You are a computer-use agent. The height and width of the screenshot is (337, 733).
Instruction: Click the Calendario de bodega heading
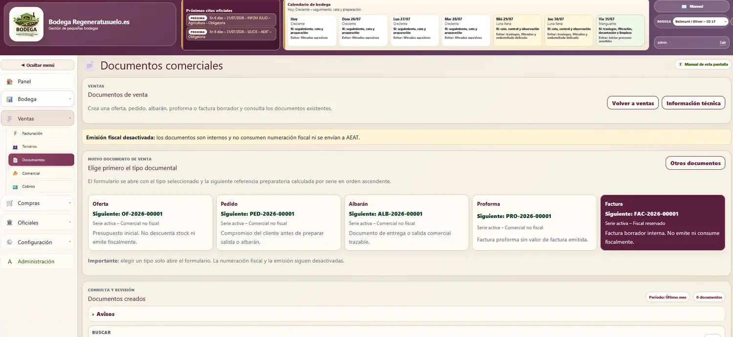click(309, 4)
